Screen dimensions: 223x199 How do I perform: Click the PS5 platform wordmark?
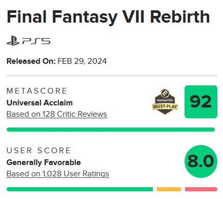click(x=36, y=41)
